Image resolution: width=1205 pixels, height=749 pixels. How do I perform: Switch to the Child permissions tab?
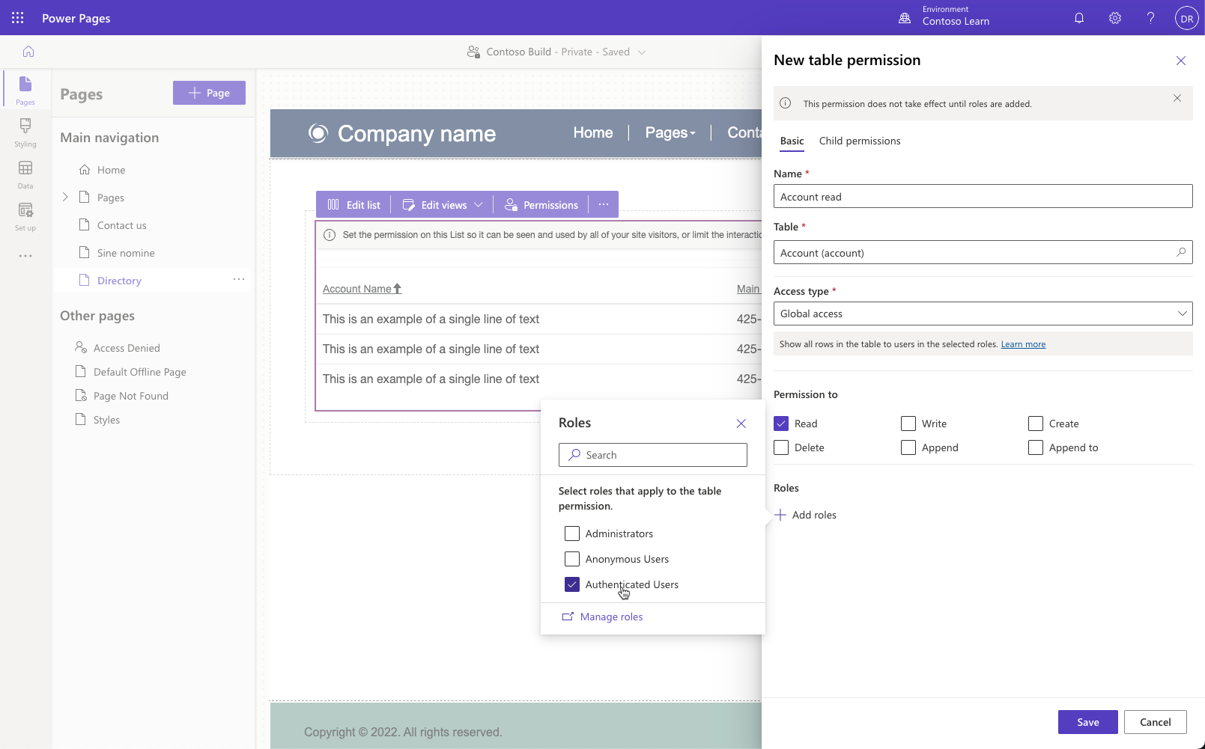[x=859, y=141]
